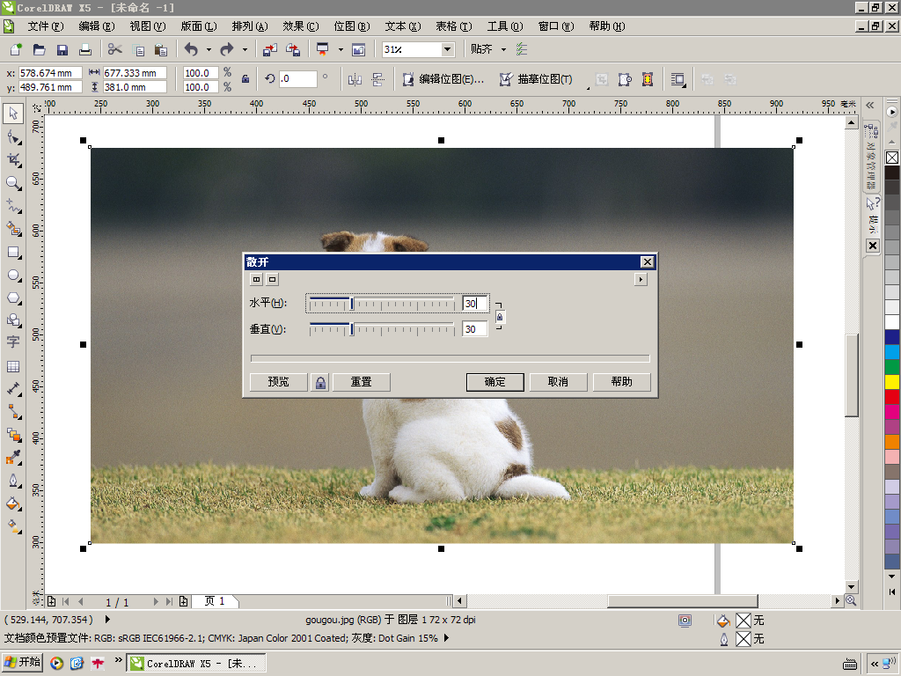Click the 取消 (Cancel) button
The image size is (901, 676).
point(558,382)
